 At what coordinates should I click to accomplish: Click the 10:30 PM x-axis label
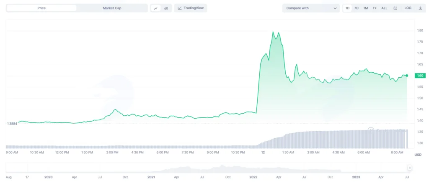point(238,152)
